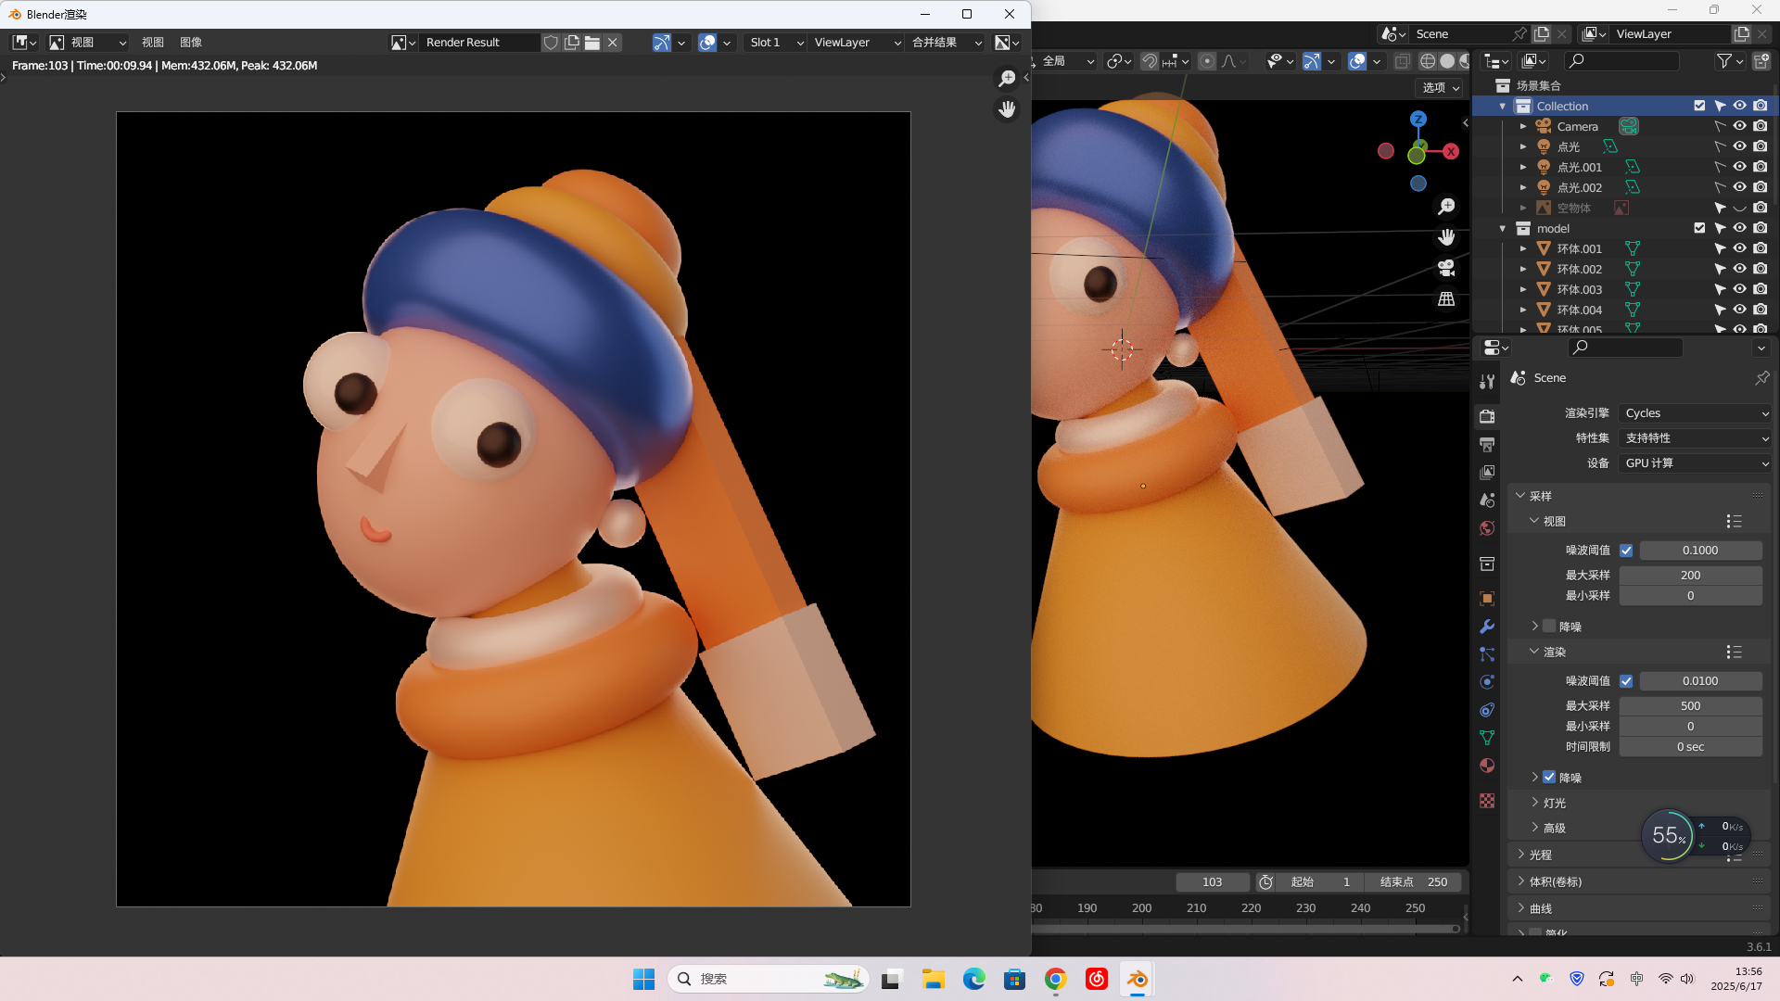Open the World properties tab icon
1780x1001 pixels.
click(1487, 527)
